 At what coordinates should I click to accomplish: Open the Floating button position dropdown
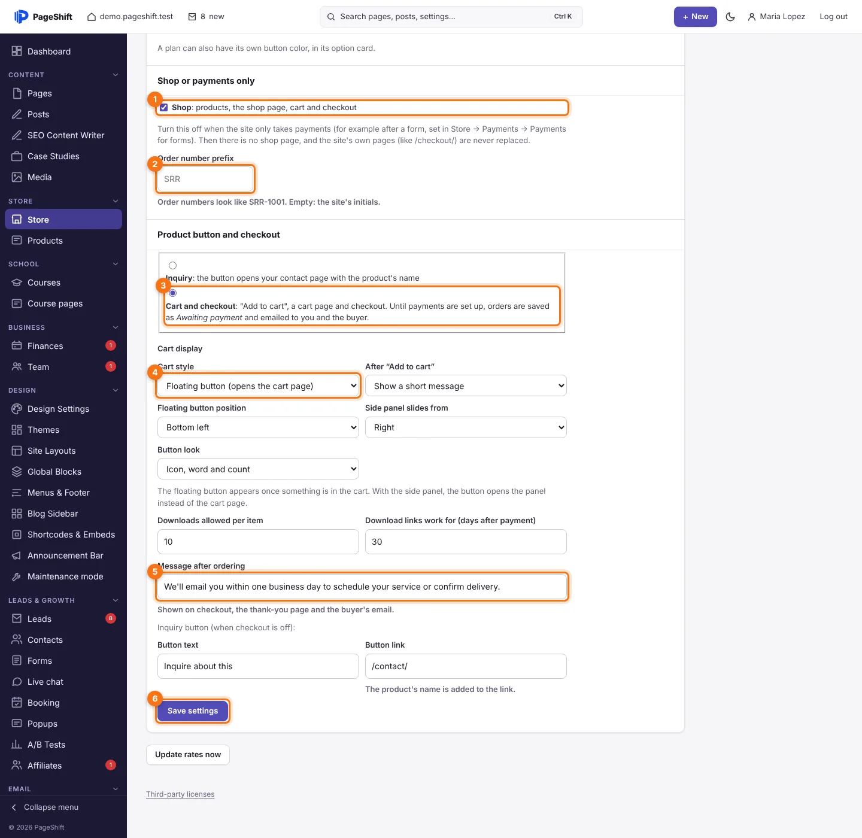pyautogui.click(x=258, y=427)
